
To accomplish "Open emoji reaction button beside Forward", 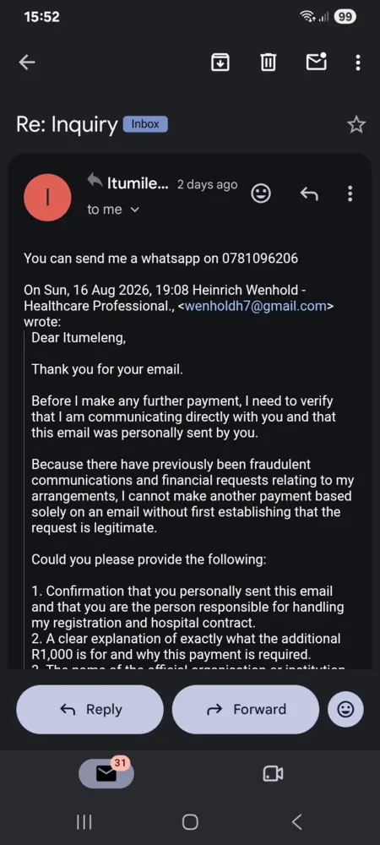I will click(345, 709).
